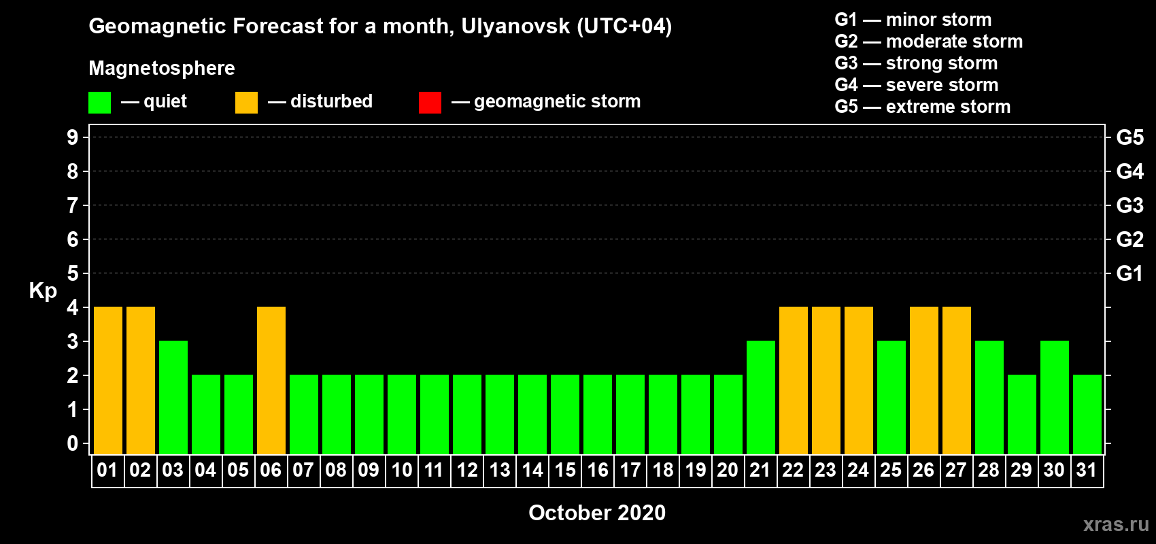This screenshot has width=1156, height=544.
Task: Click the green bar for day 21
Action: tap(761, 397)
